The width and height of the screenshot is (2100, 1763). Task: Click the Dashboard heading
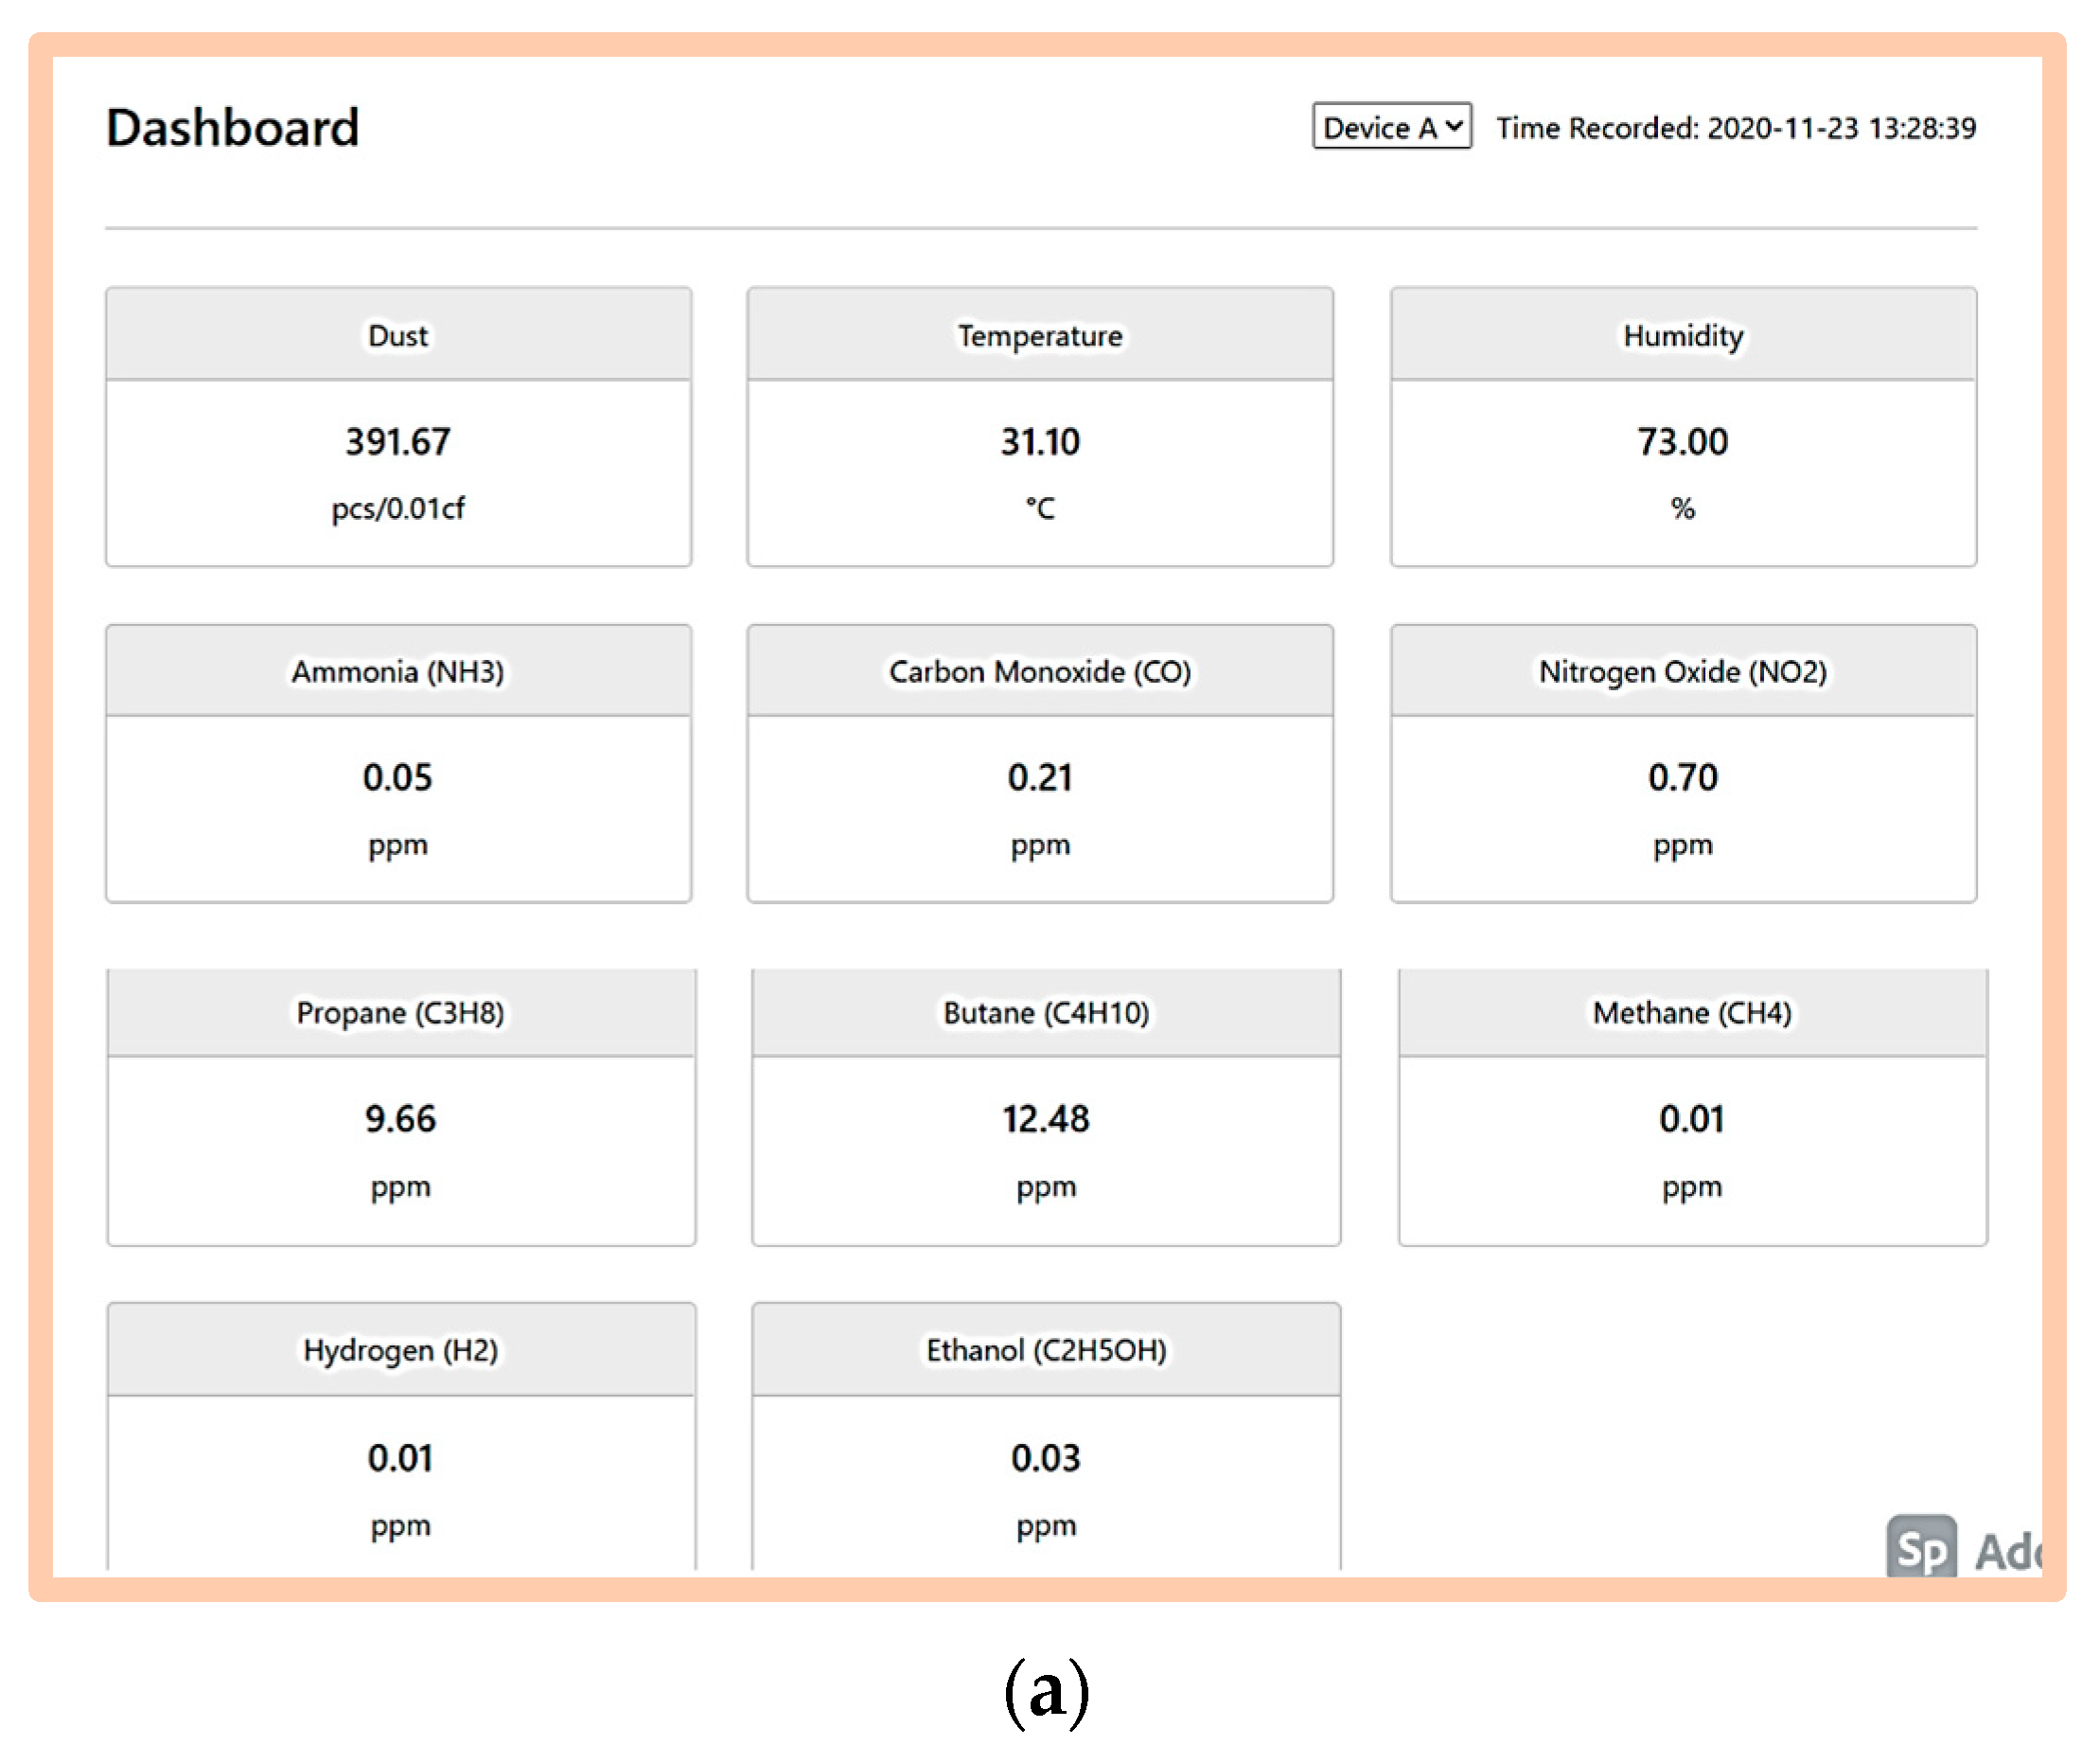[232, 128]
